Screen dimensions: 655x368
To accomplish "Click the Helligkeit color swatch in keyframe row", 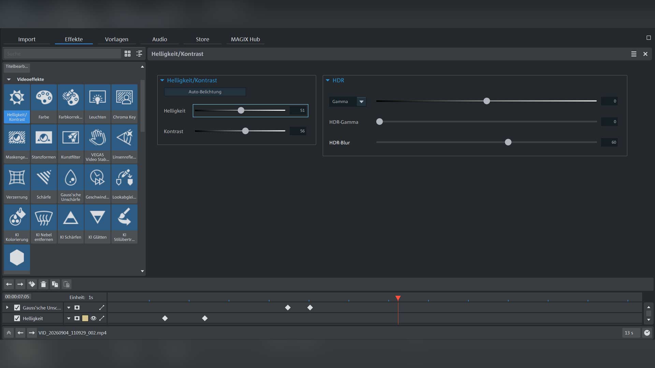I will pos(85,318).
